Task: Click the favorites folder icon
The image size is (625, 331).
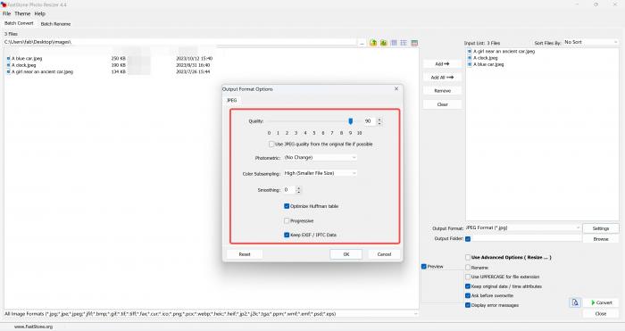Action: click(x=383, y=43)
